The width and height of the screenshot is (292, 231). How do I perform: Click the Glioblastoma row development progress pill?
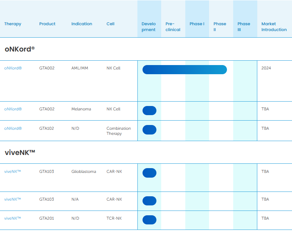click(x=149, y=173)
